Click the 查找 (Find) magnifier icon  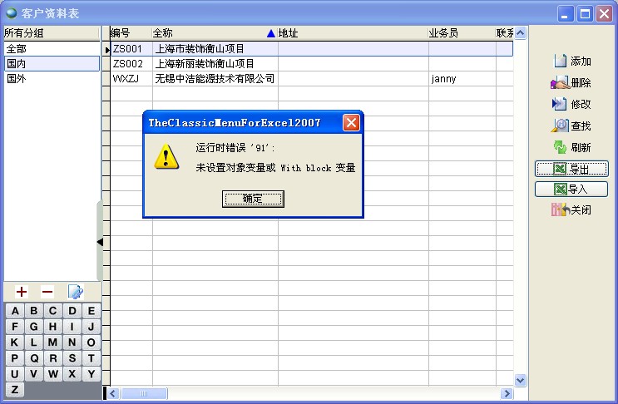571,126
